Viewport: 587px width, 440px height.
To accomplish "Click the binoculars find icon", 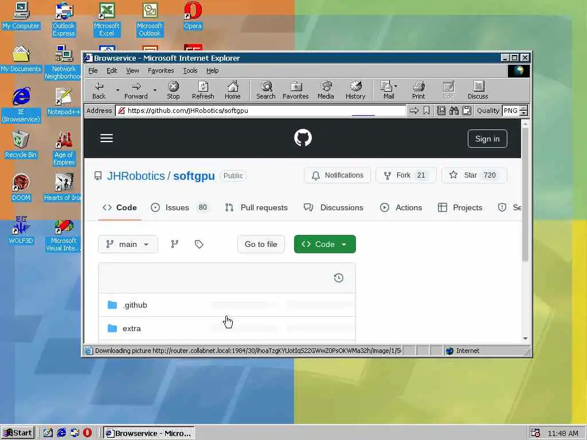I will pos(454,111).
